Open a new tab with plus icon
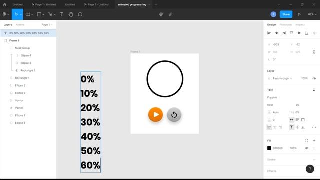Viewport: 320px width, 180px height. (156, 4)
